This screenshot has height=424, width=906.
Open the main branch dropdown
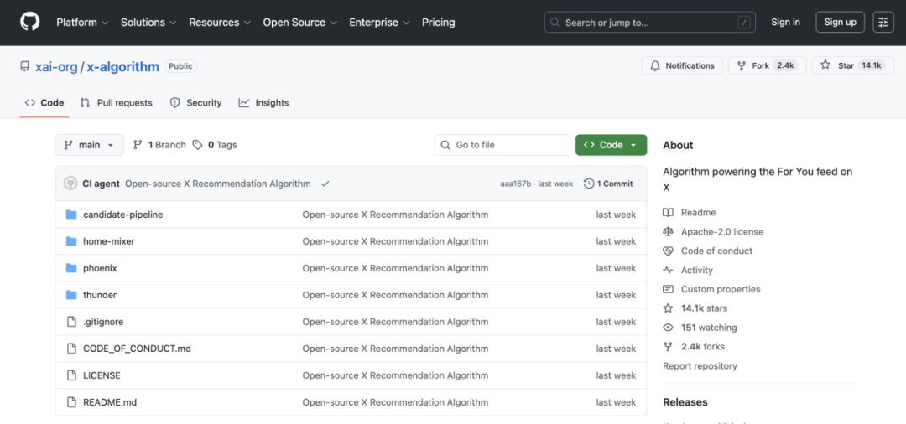[89, 145]
